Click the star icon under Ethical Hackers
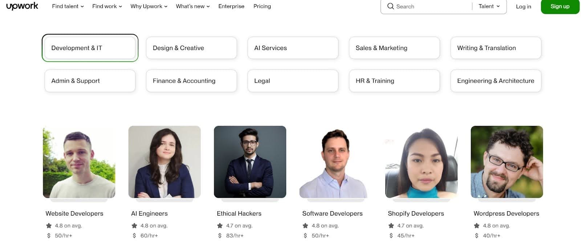This screenshot has height=245, width=581. click(x=219, y=225)
